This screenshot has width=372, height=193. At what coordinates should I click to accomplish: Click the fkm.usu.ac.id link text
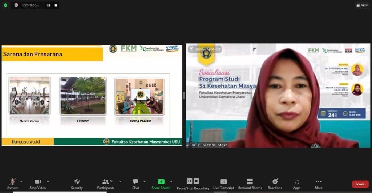coord(26,142)
